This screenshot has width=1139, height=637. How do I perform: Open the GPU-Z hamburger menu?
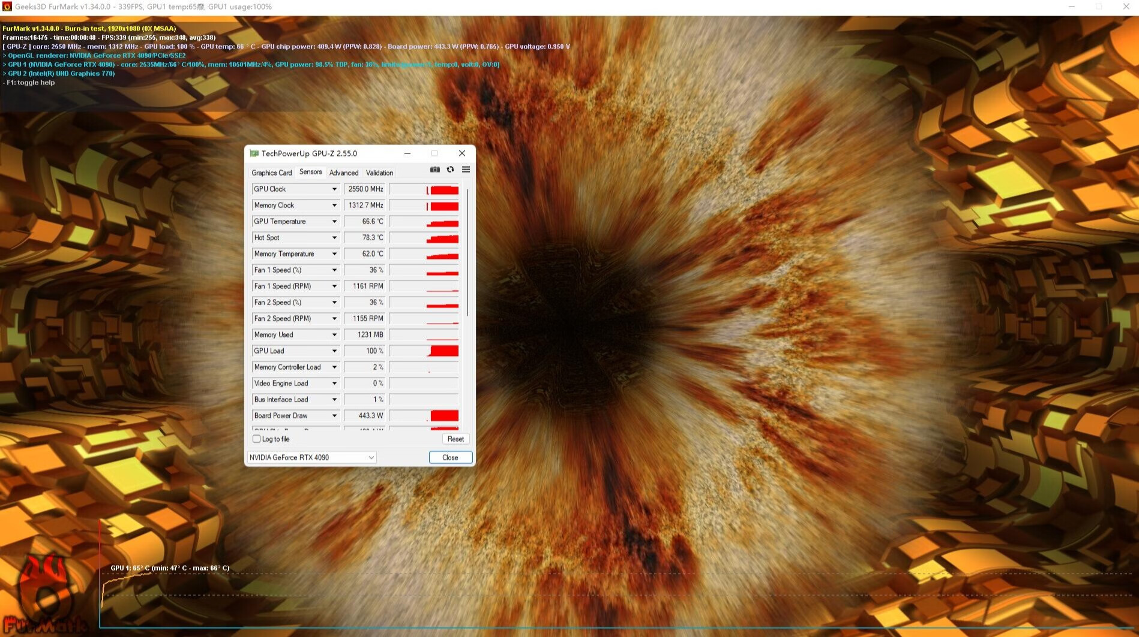[466, 170]
